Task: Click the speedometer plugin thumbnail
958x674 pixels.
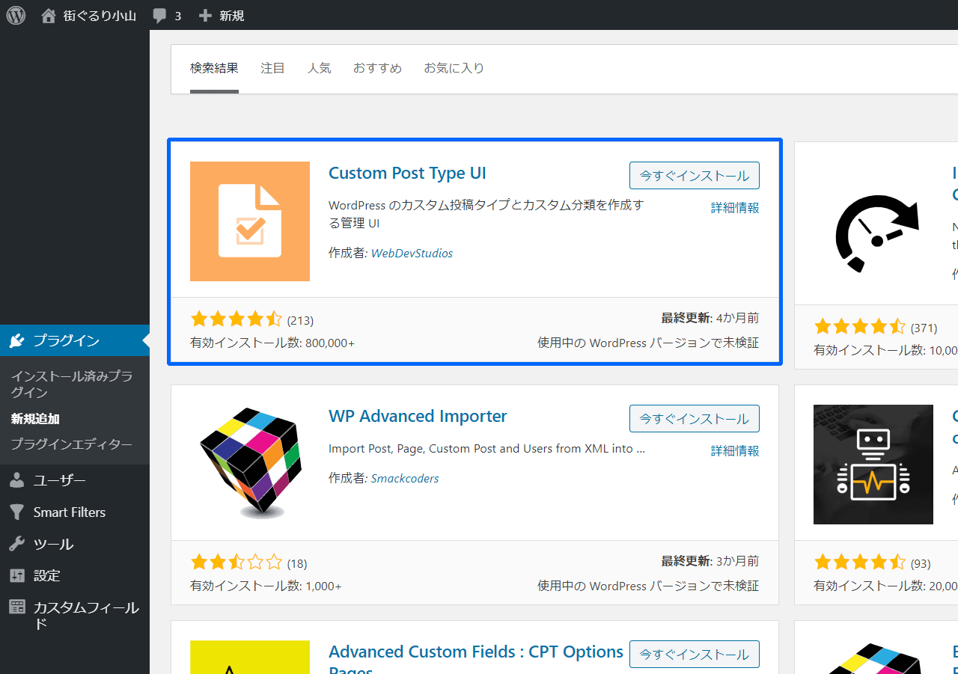Action: pos(877,233)
